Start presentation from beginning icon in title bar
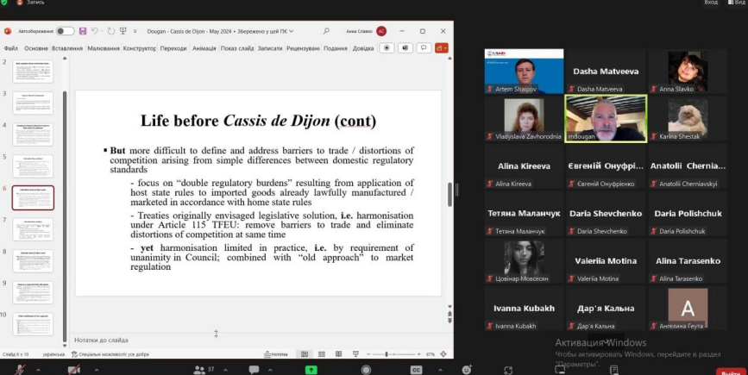 click(123, 31)
